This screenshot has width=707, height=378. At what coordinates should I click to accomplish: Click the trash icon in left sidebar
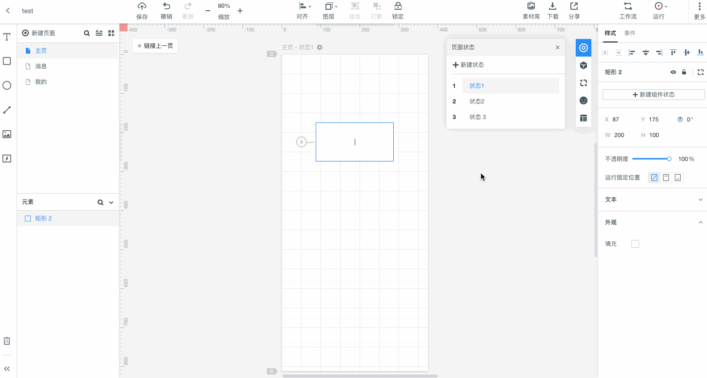(7, 341)
